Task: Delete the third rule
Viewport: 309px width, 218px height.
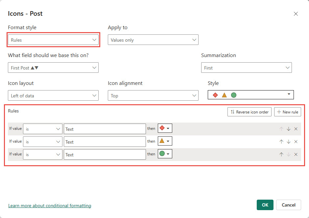Action: [296, 154]
